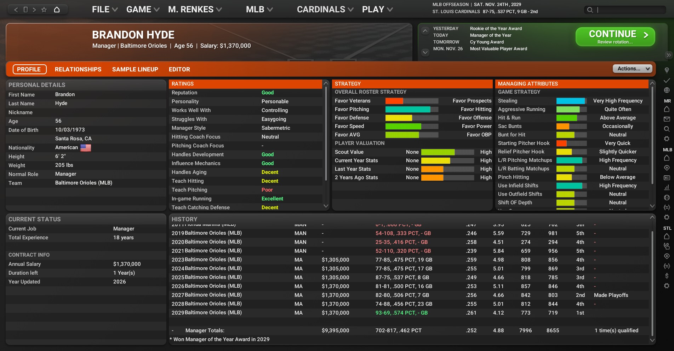Open the Actions dropdown
The image size is (674, 351).
click(x=632, y=69)
